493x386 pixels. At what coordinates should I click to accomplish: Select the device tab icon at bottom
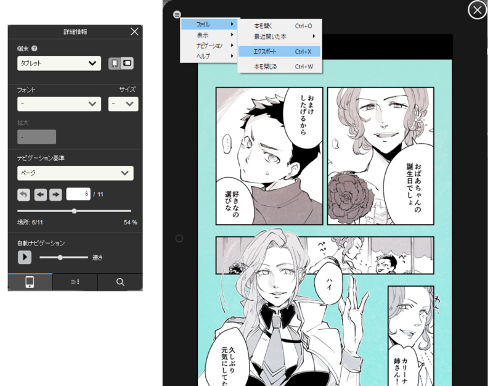coord(30,282)
